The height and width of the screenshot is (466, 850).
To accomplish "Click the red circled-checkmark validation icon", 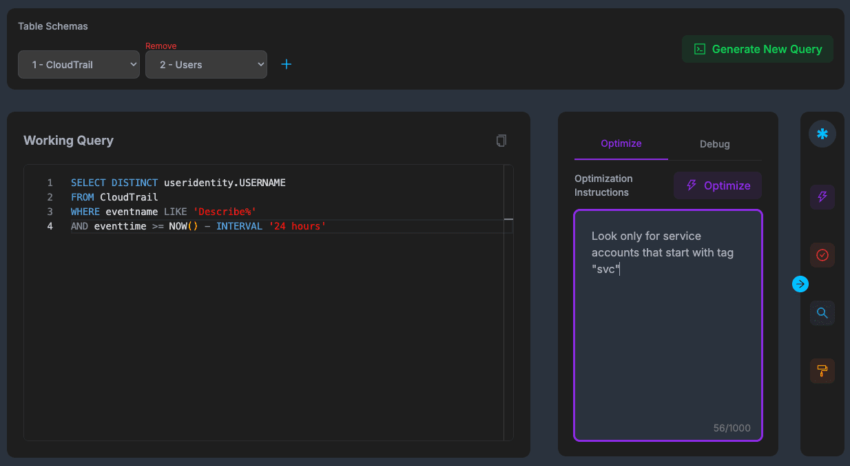I will coord(822,255).
